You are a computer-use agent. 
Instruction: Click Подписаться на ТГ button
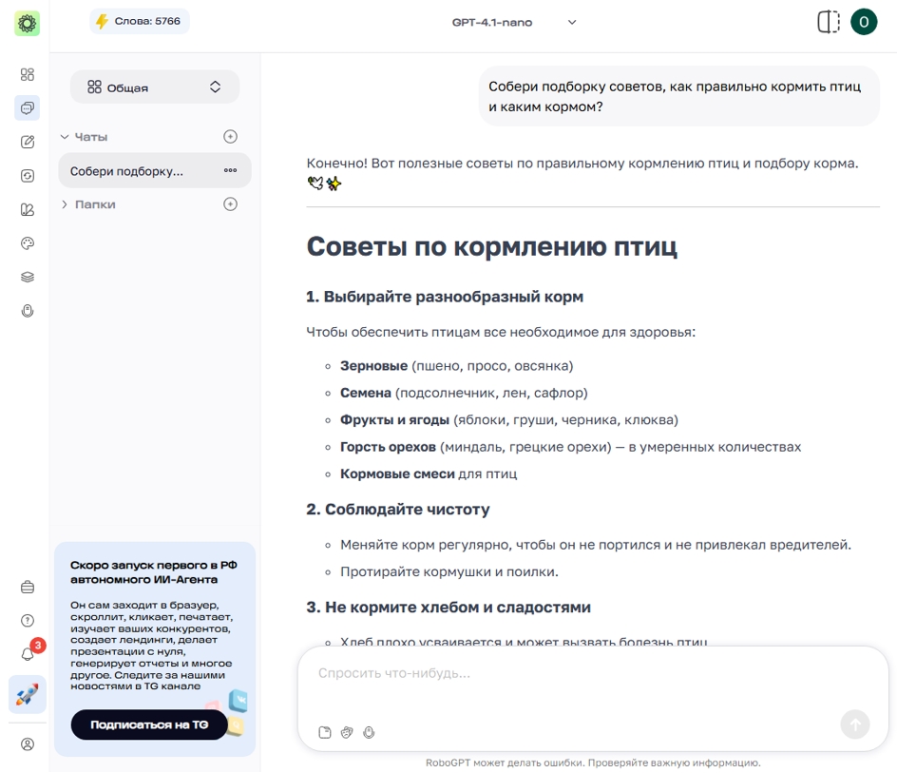[149, 725]
